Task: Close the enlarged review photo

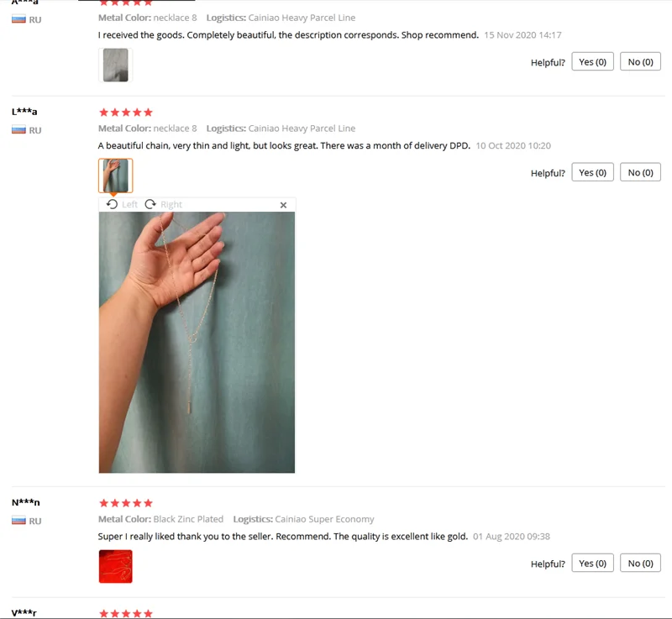Action: [283, 205]
